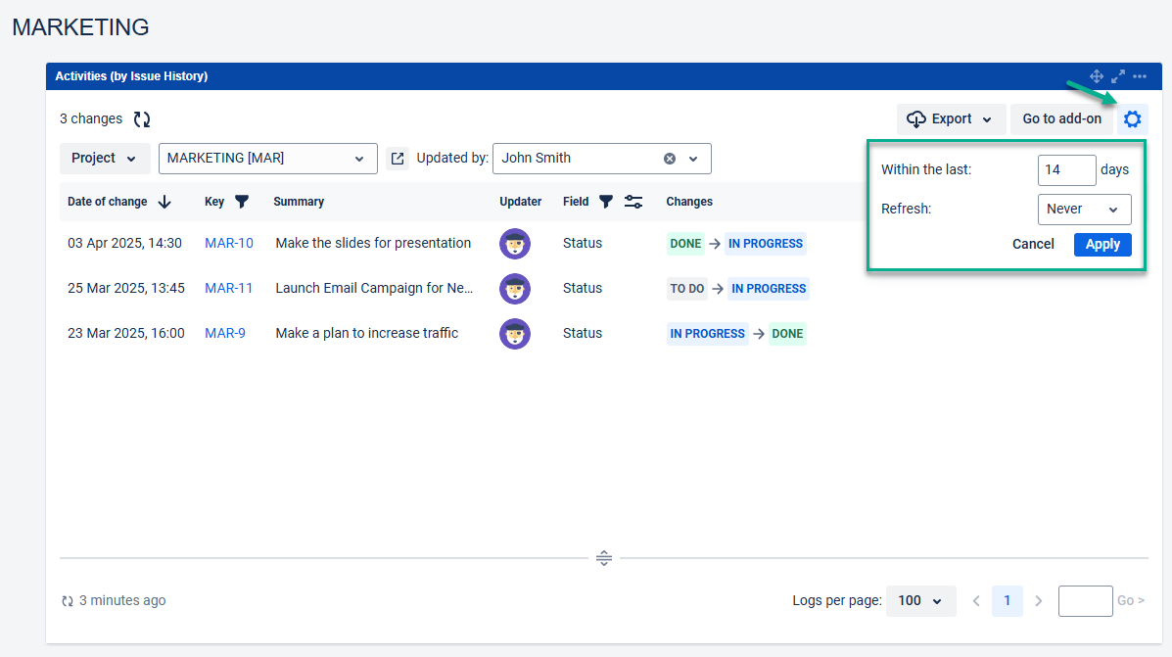Click the Apply button

coord(1102,245)
